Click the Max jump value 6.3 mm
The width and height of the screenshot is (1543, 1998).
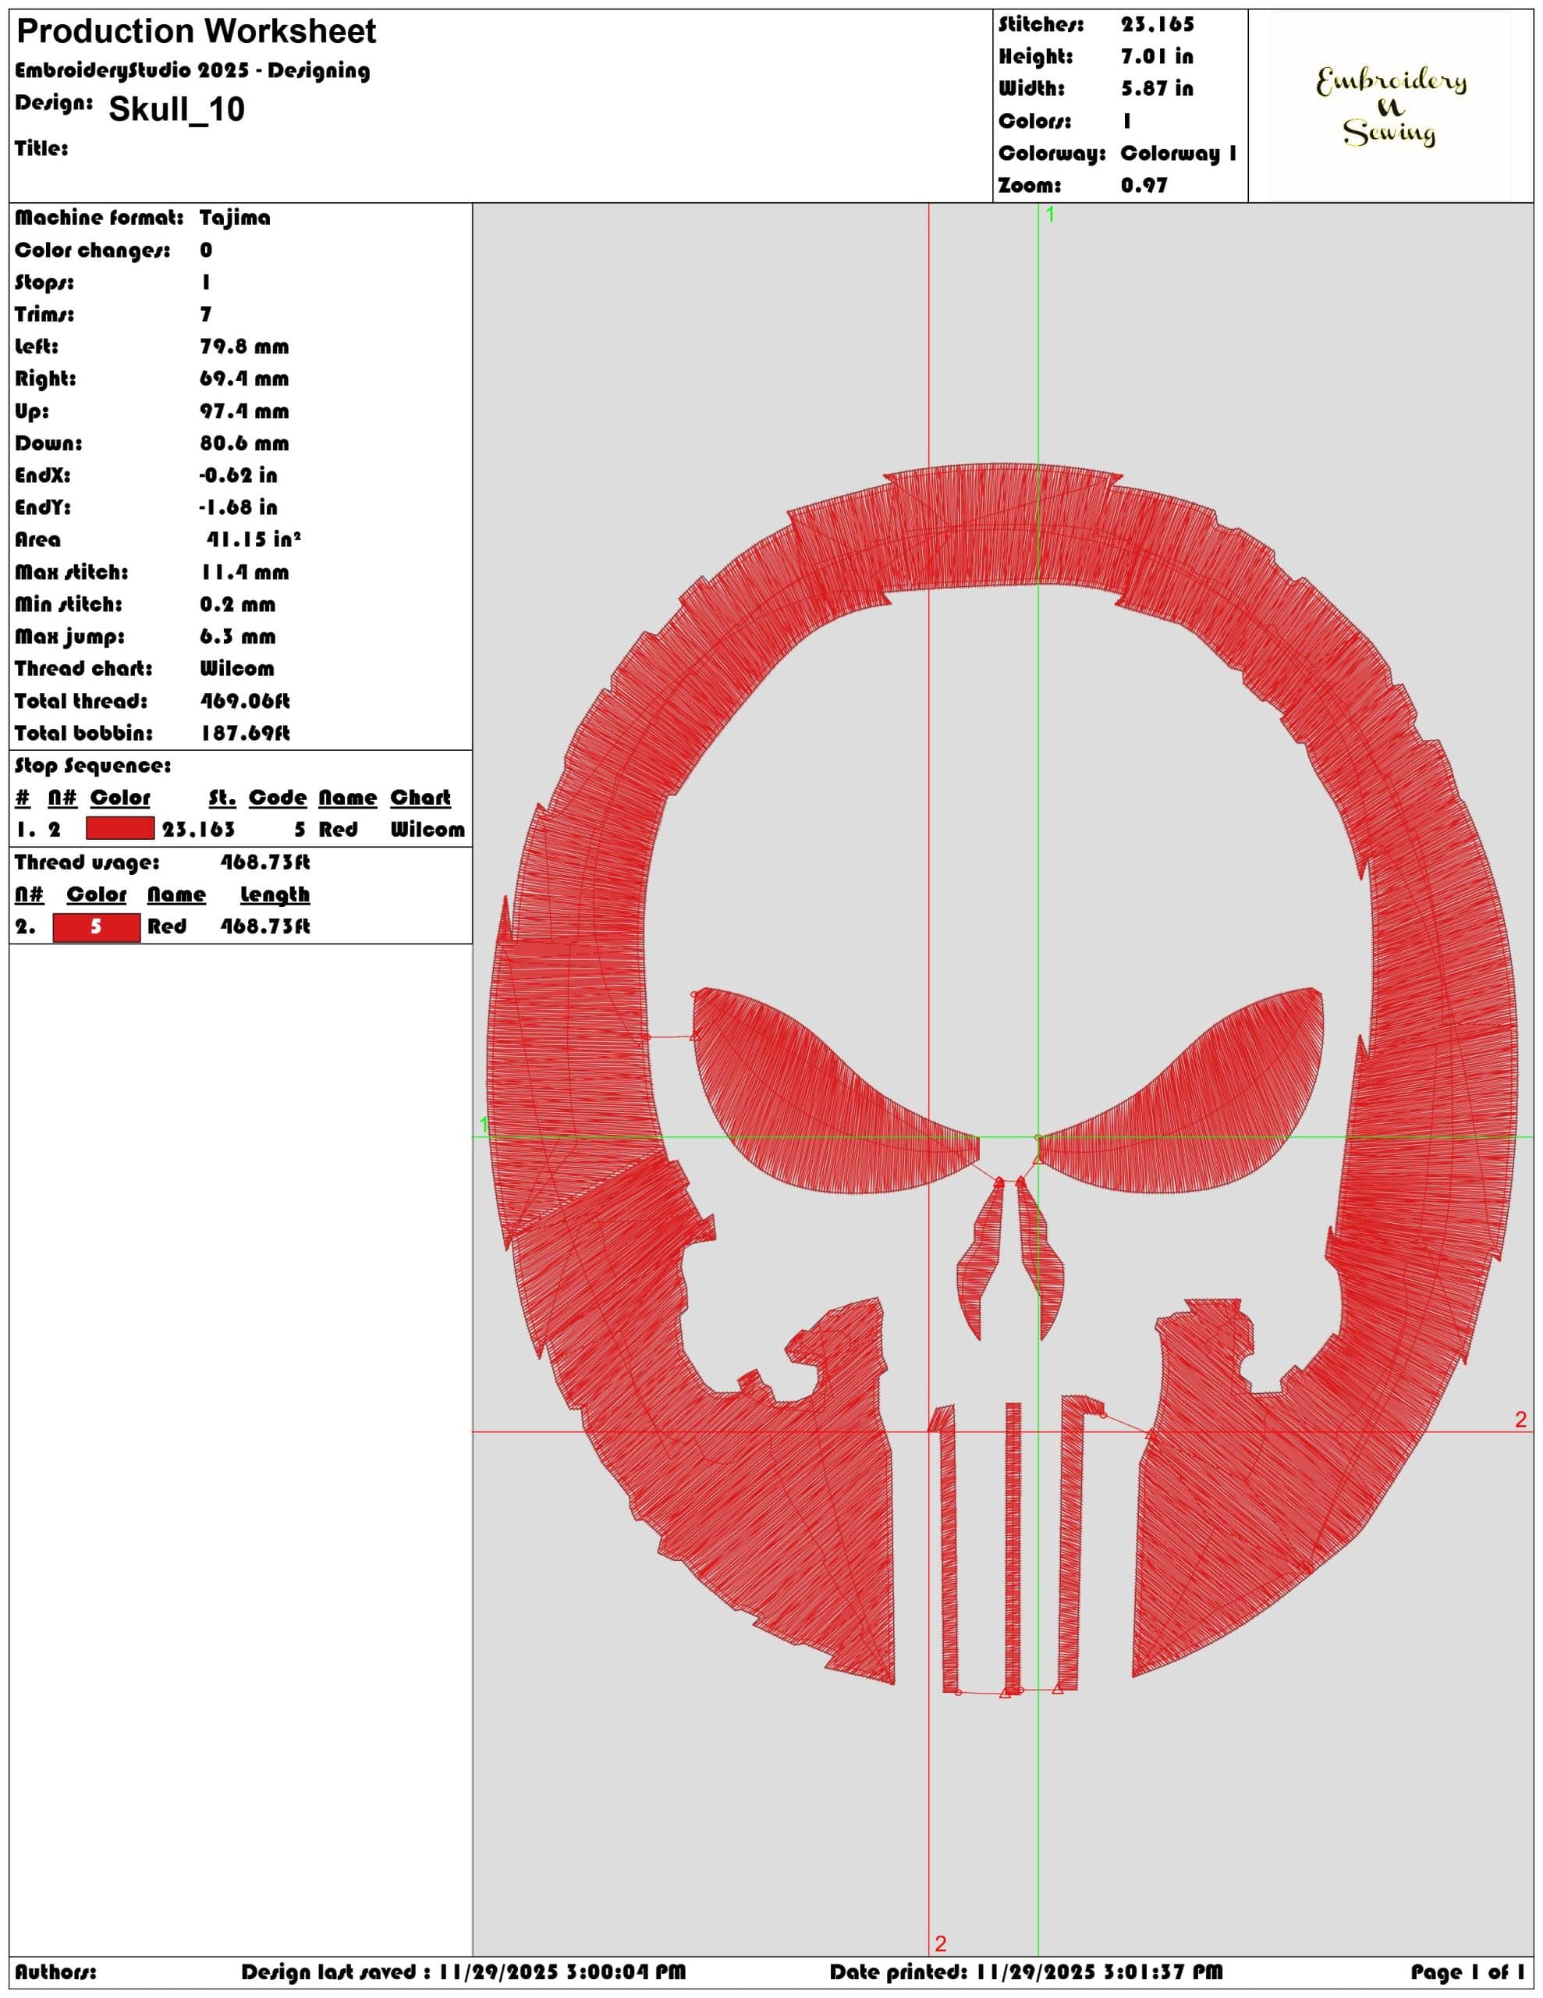point(238,637)
